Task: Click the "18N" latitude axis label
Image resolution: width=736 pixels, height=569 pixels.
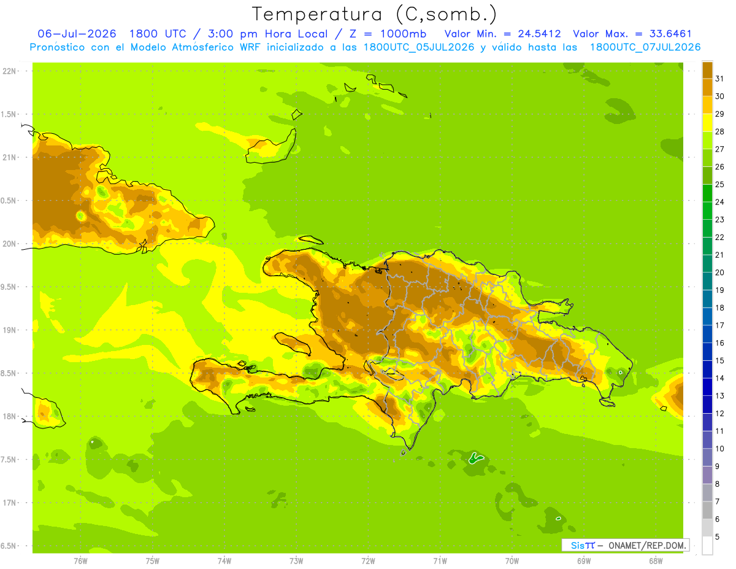Action: [9, 416]
